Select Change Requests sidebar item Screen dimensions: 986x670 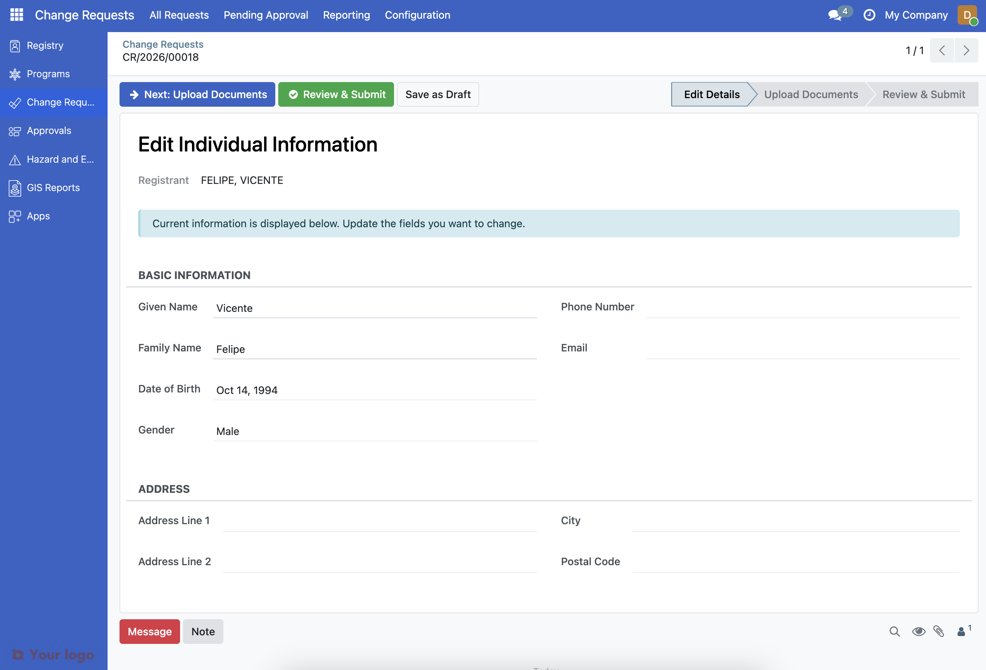(x=53, y=103)
